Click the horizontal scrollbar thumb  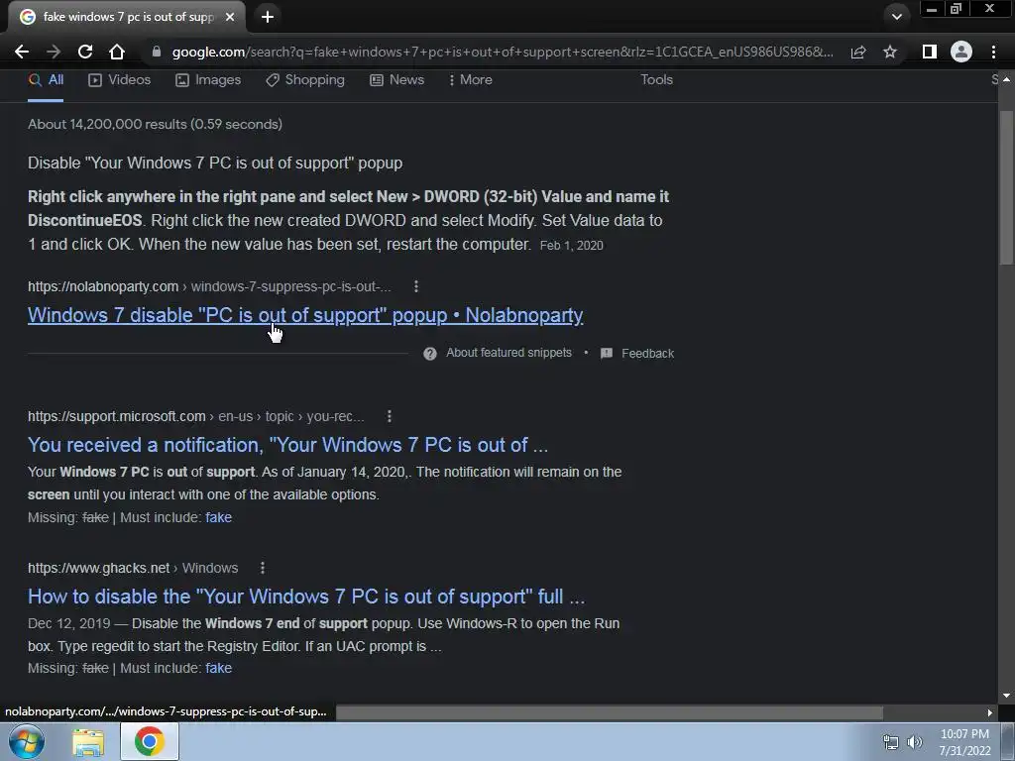coord(610,712)
